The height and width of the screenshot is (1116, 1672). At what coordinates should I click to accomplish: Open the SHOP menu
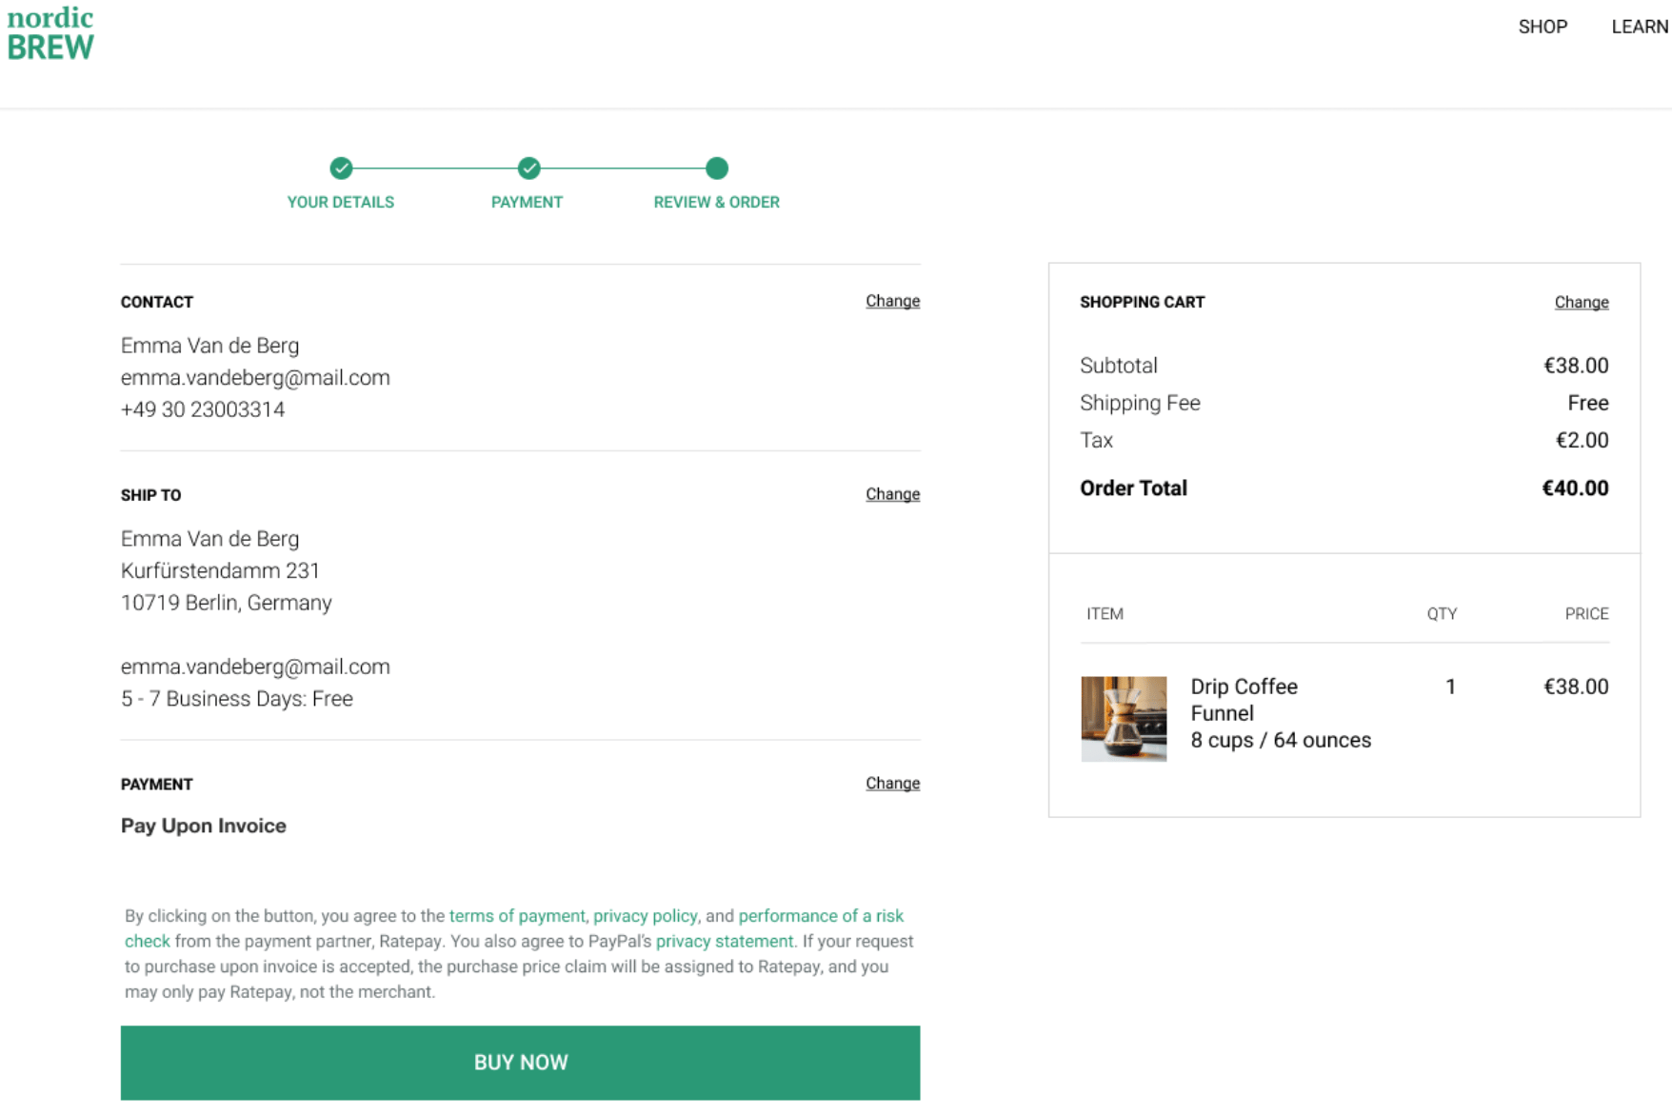pyautogui.click(x=1543, y=26)
